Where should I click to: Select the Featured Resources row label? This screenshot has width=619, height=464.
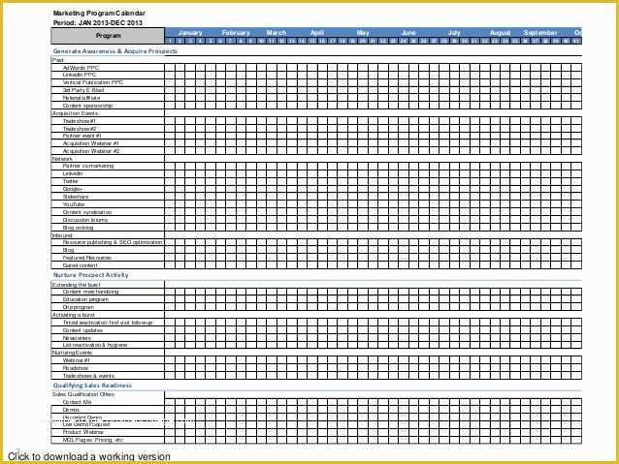(89, 258)
